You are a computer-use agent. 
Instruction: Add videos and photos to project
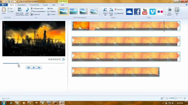pos(20,12)
